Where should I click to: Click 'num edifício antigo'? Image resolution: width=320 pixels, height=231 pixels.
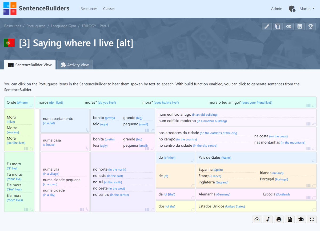[x=175, y=114]
